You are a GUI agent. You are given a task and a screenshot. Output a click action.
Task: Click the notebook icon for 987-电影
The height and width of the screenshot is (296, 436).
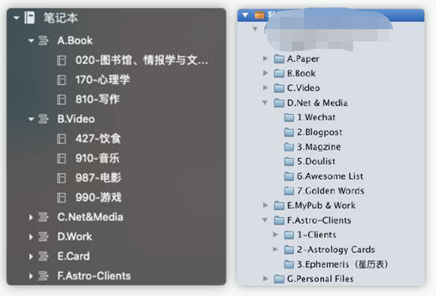[61, 178]
